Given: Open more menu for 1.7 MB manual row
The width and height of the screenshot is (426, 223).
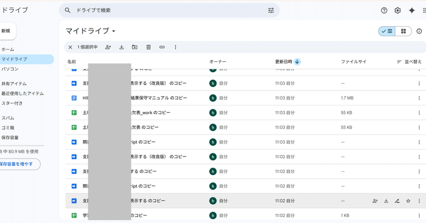Looking at the screenshot, I should coord(419,98).
